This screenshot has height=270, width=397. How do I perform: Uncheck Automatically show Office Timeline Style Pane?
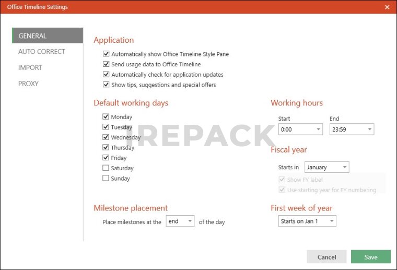click(106, 54)
